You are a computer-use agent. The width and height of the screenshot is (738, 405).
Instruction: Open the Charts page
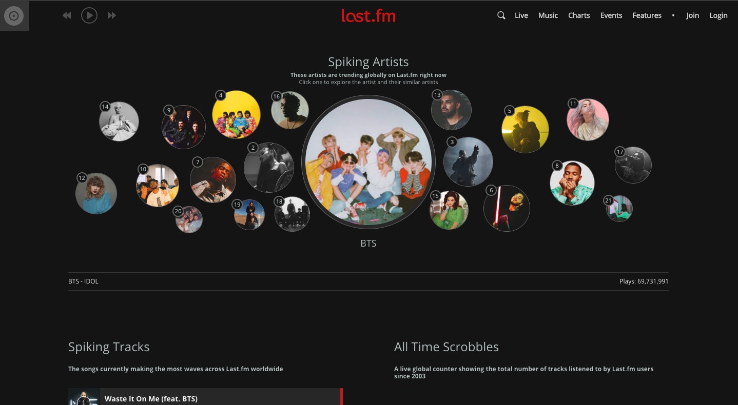click(579, 15)
